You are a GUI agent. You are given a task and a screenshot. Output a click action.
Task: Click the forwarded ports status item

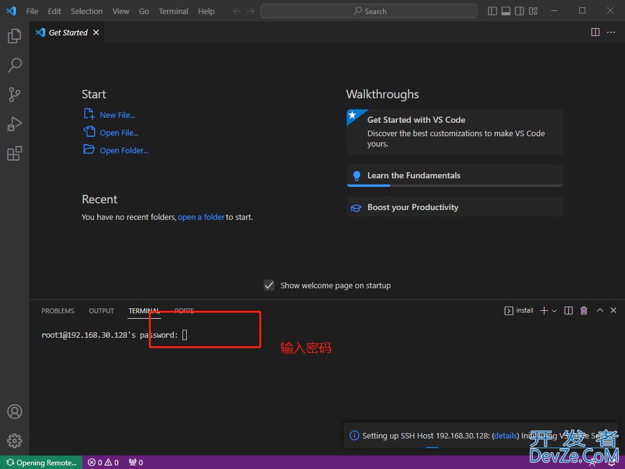(x=135, y=463)
